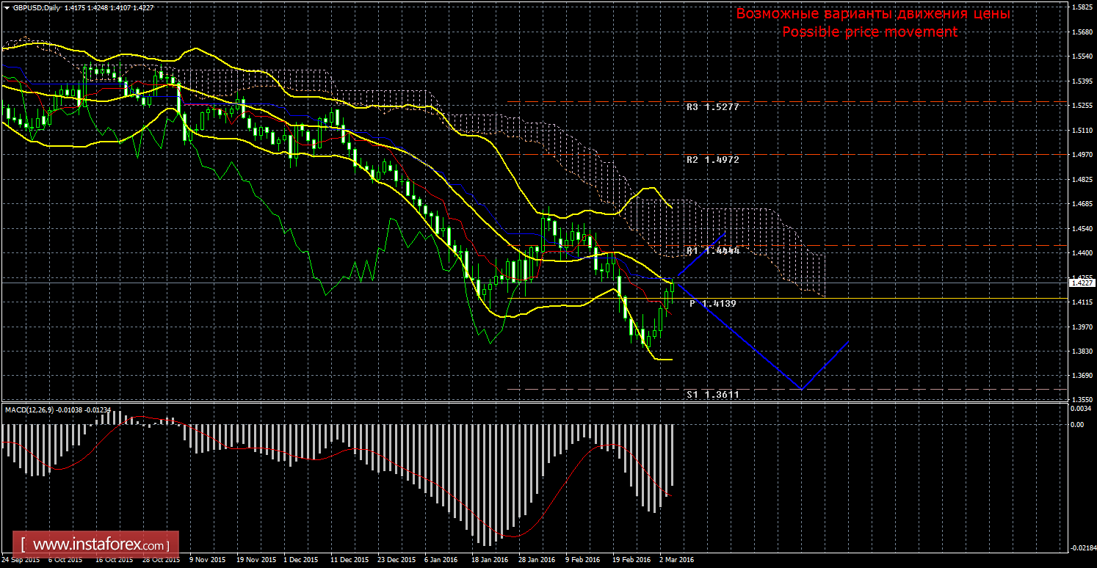Viewport: 1097px width, 568px height.
Task: Open the GBPUSD chart dropdown triangle
Action: tap(7, 7)
